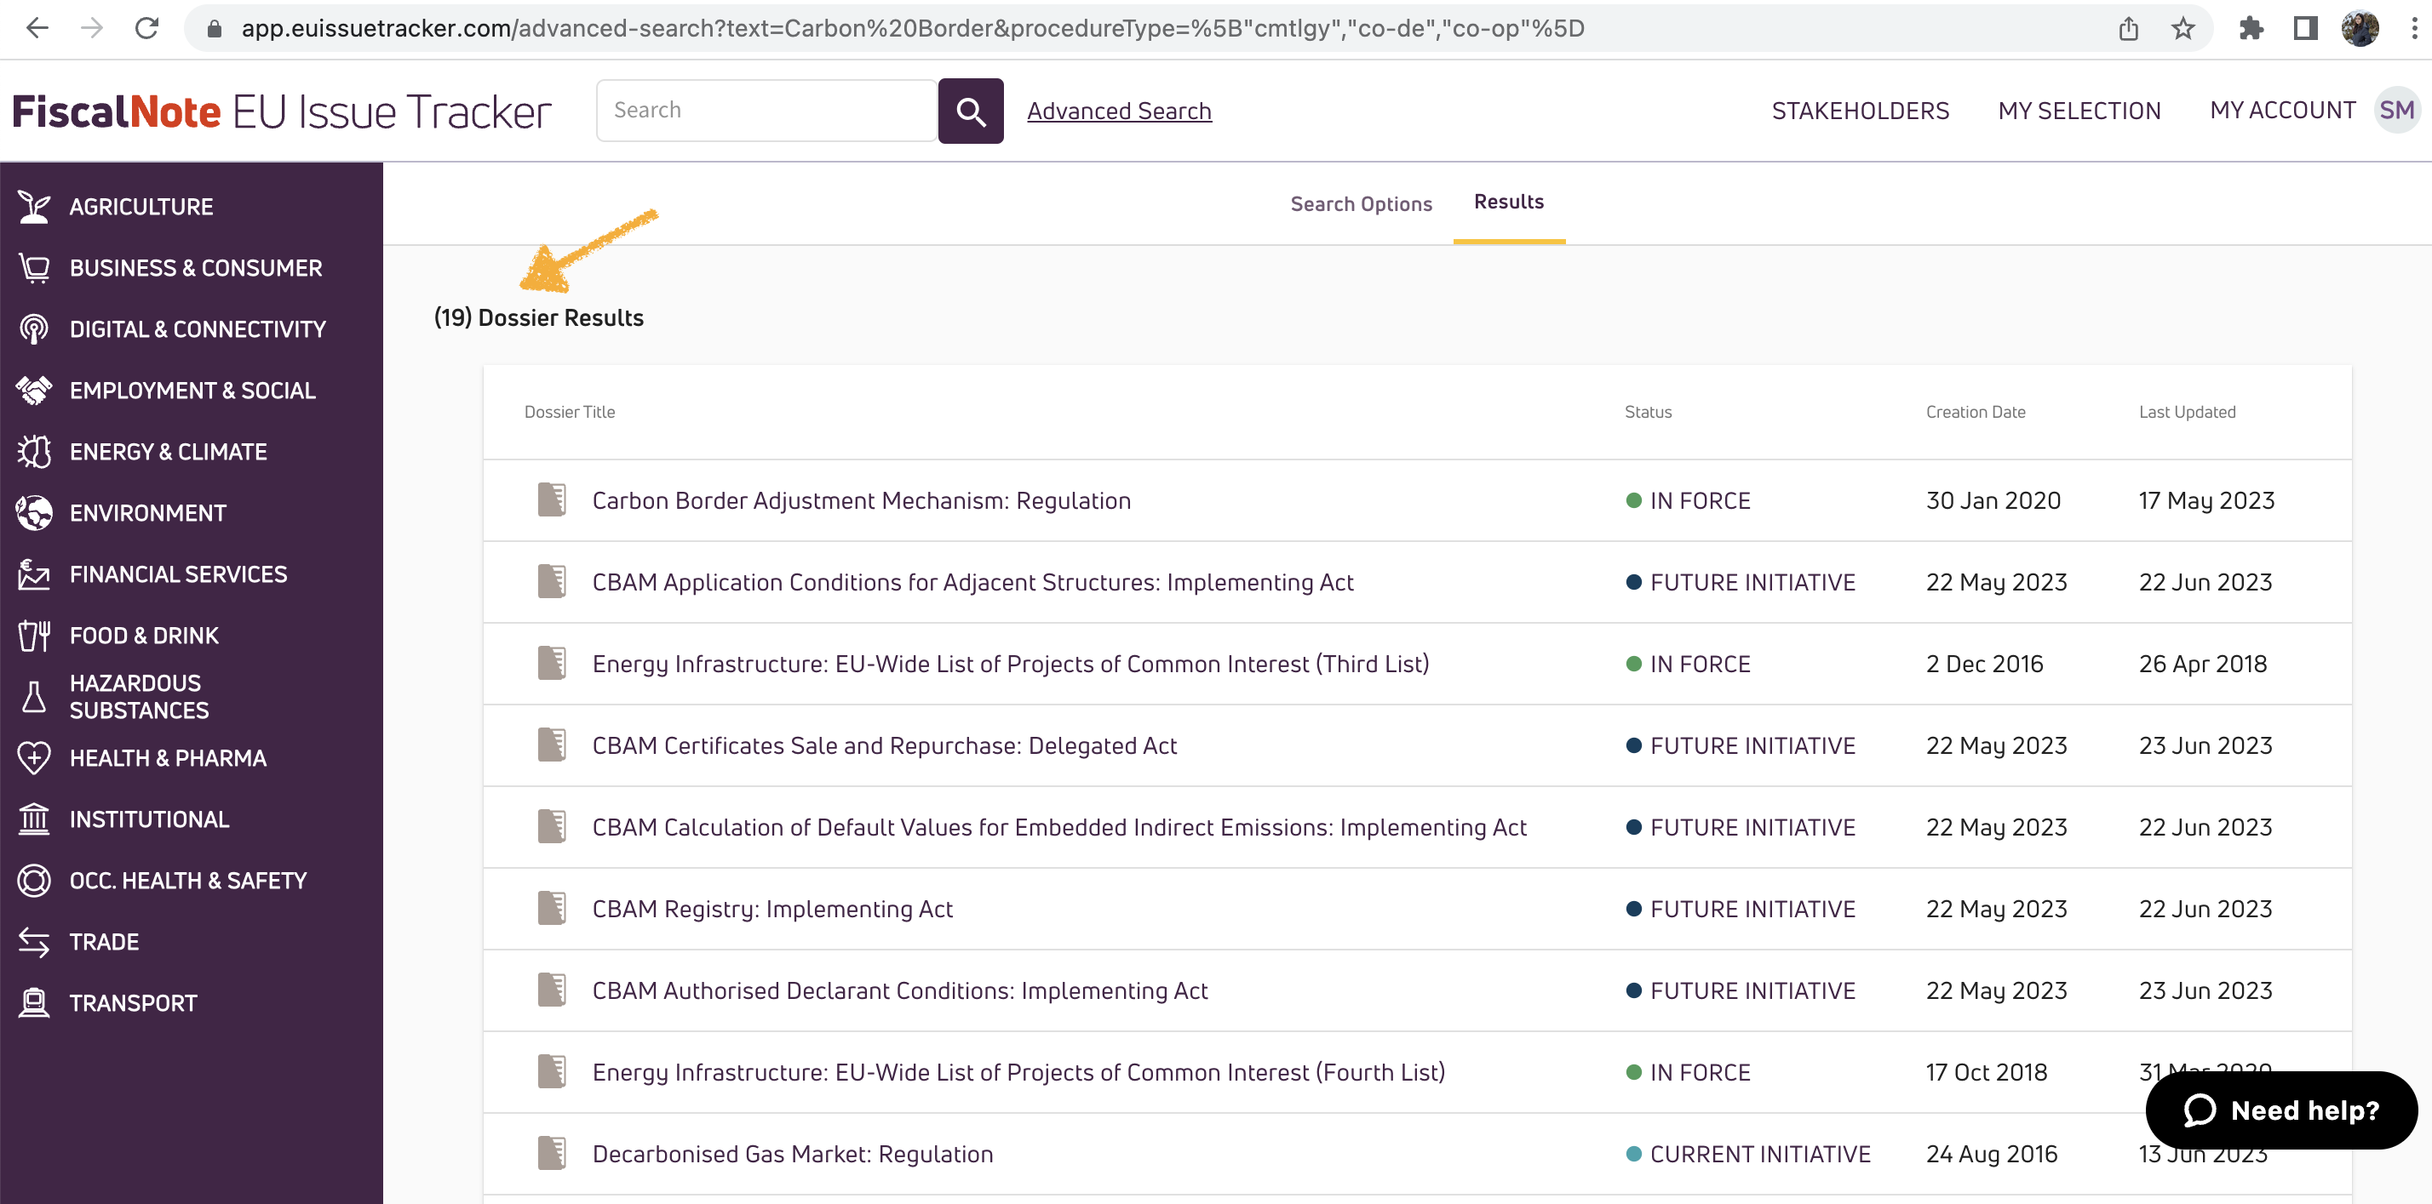Open the Carbon Border Adjustment Mechanism dossier
The height and width of the screenshot is (1204, 2432).
pyautogui.click(x=861, y=500)
